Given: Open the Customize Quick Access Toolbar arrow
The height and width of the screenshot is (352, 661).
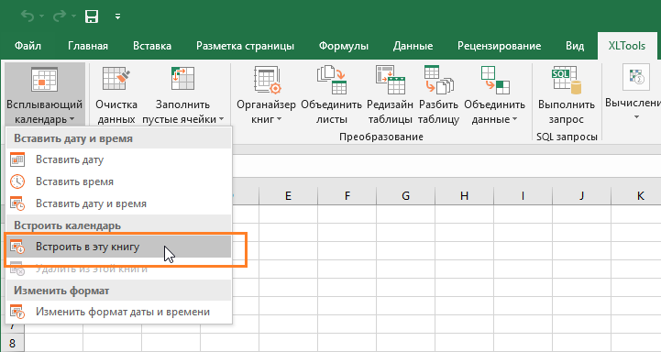Looking at the screenshot, I should pyautogui.click(x=117, y=16).
